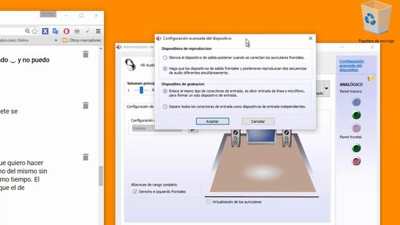
Task: Click the gray extension icon beside Opera
Action: coord(77,31)
